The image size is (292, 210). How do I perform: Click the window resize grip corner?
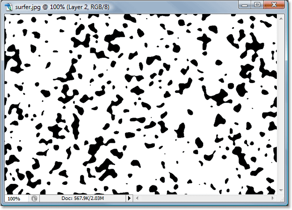(281, 199)
